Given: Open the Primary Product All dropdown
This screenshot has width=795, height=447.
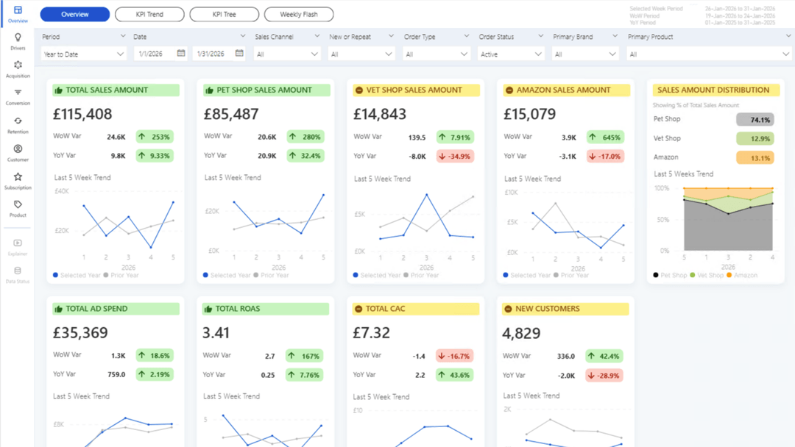Looking at the screenshot, I should [709, 54].
